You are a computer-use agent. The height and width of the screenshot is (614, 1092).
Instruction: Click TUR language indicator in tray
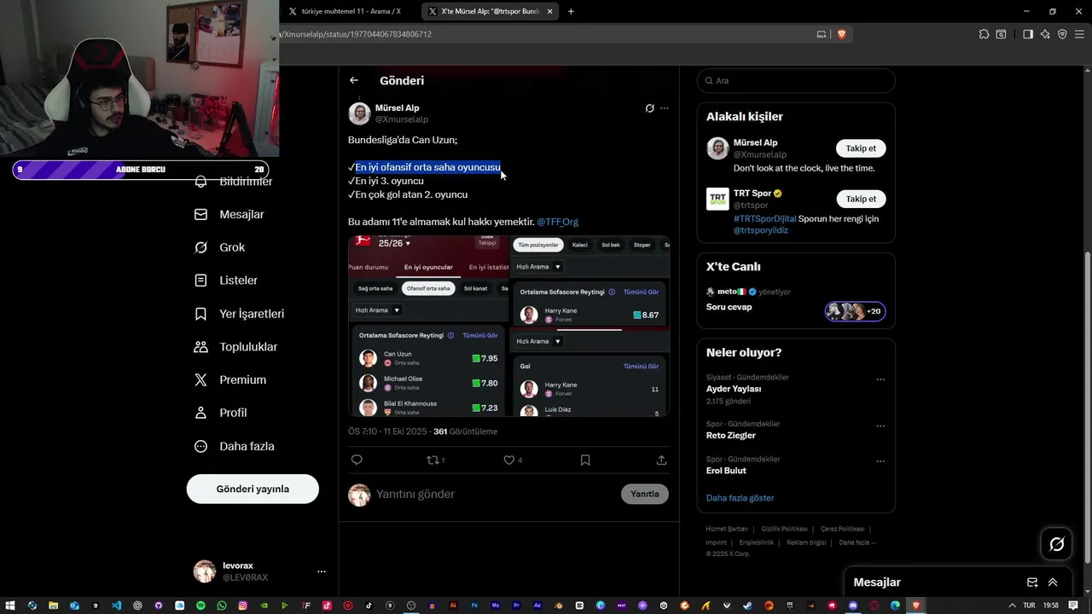1029,605
